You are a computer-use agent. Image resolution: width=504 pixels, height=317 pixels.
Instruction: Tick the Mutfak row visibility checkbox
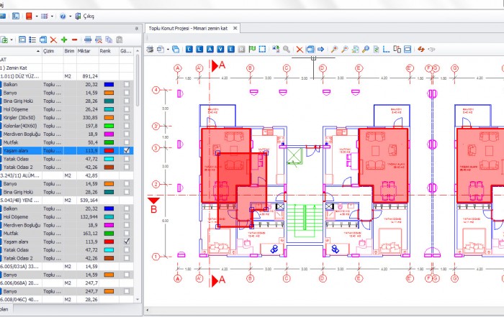[x=127, y=142]
